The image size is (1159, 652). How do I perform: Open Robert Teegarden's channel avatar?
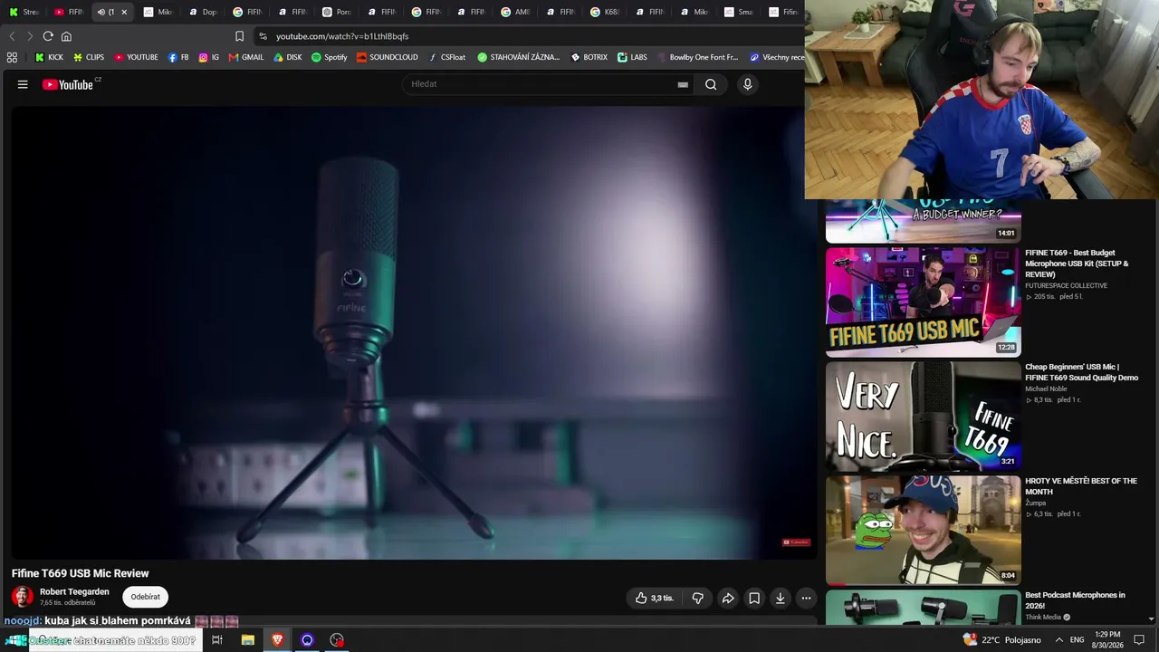tap(23, 597)
